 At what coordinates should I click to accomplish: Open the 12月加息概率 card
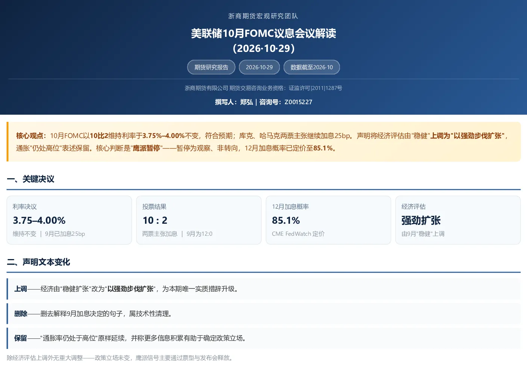328,220
